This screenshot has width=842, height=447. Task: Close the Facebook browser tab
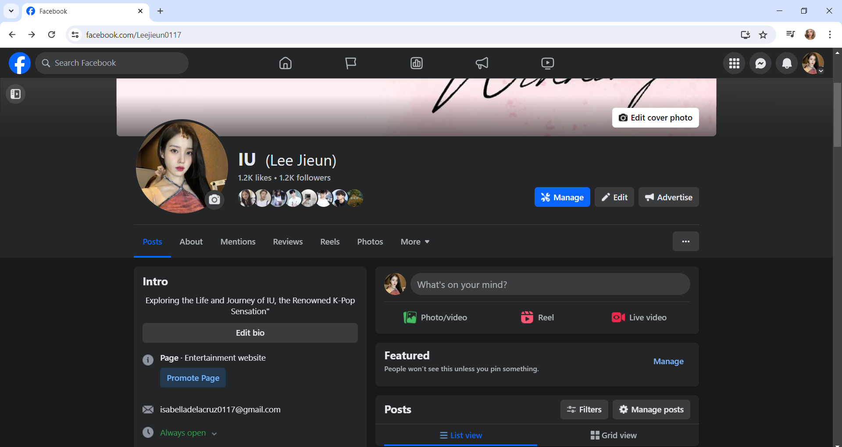140,11
